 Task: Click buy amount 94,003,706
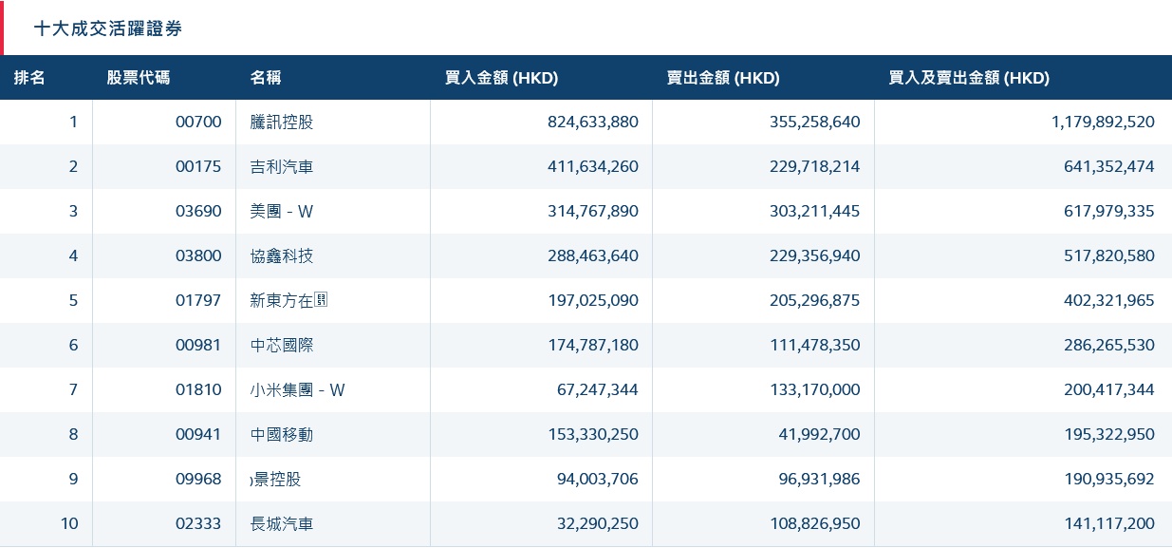coord(598,479)
